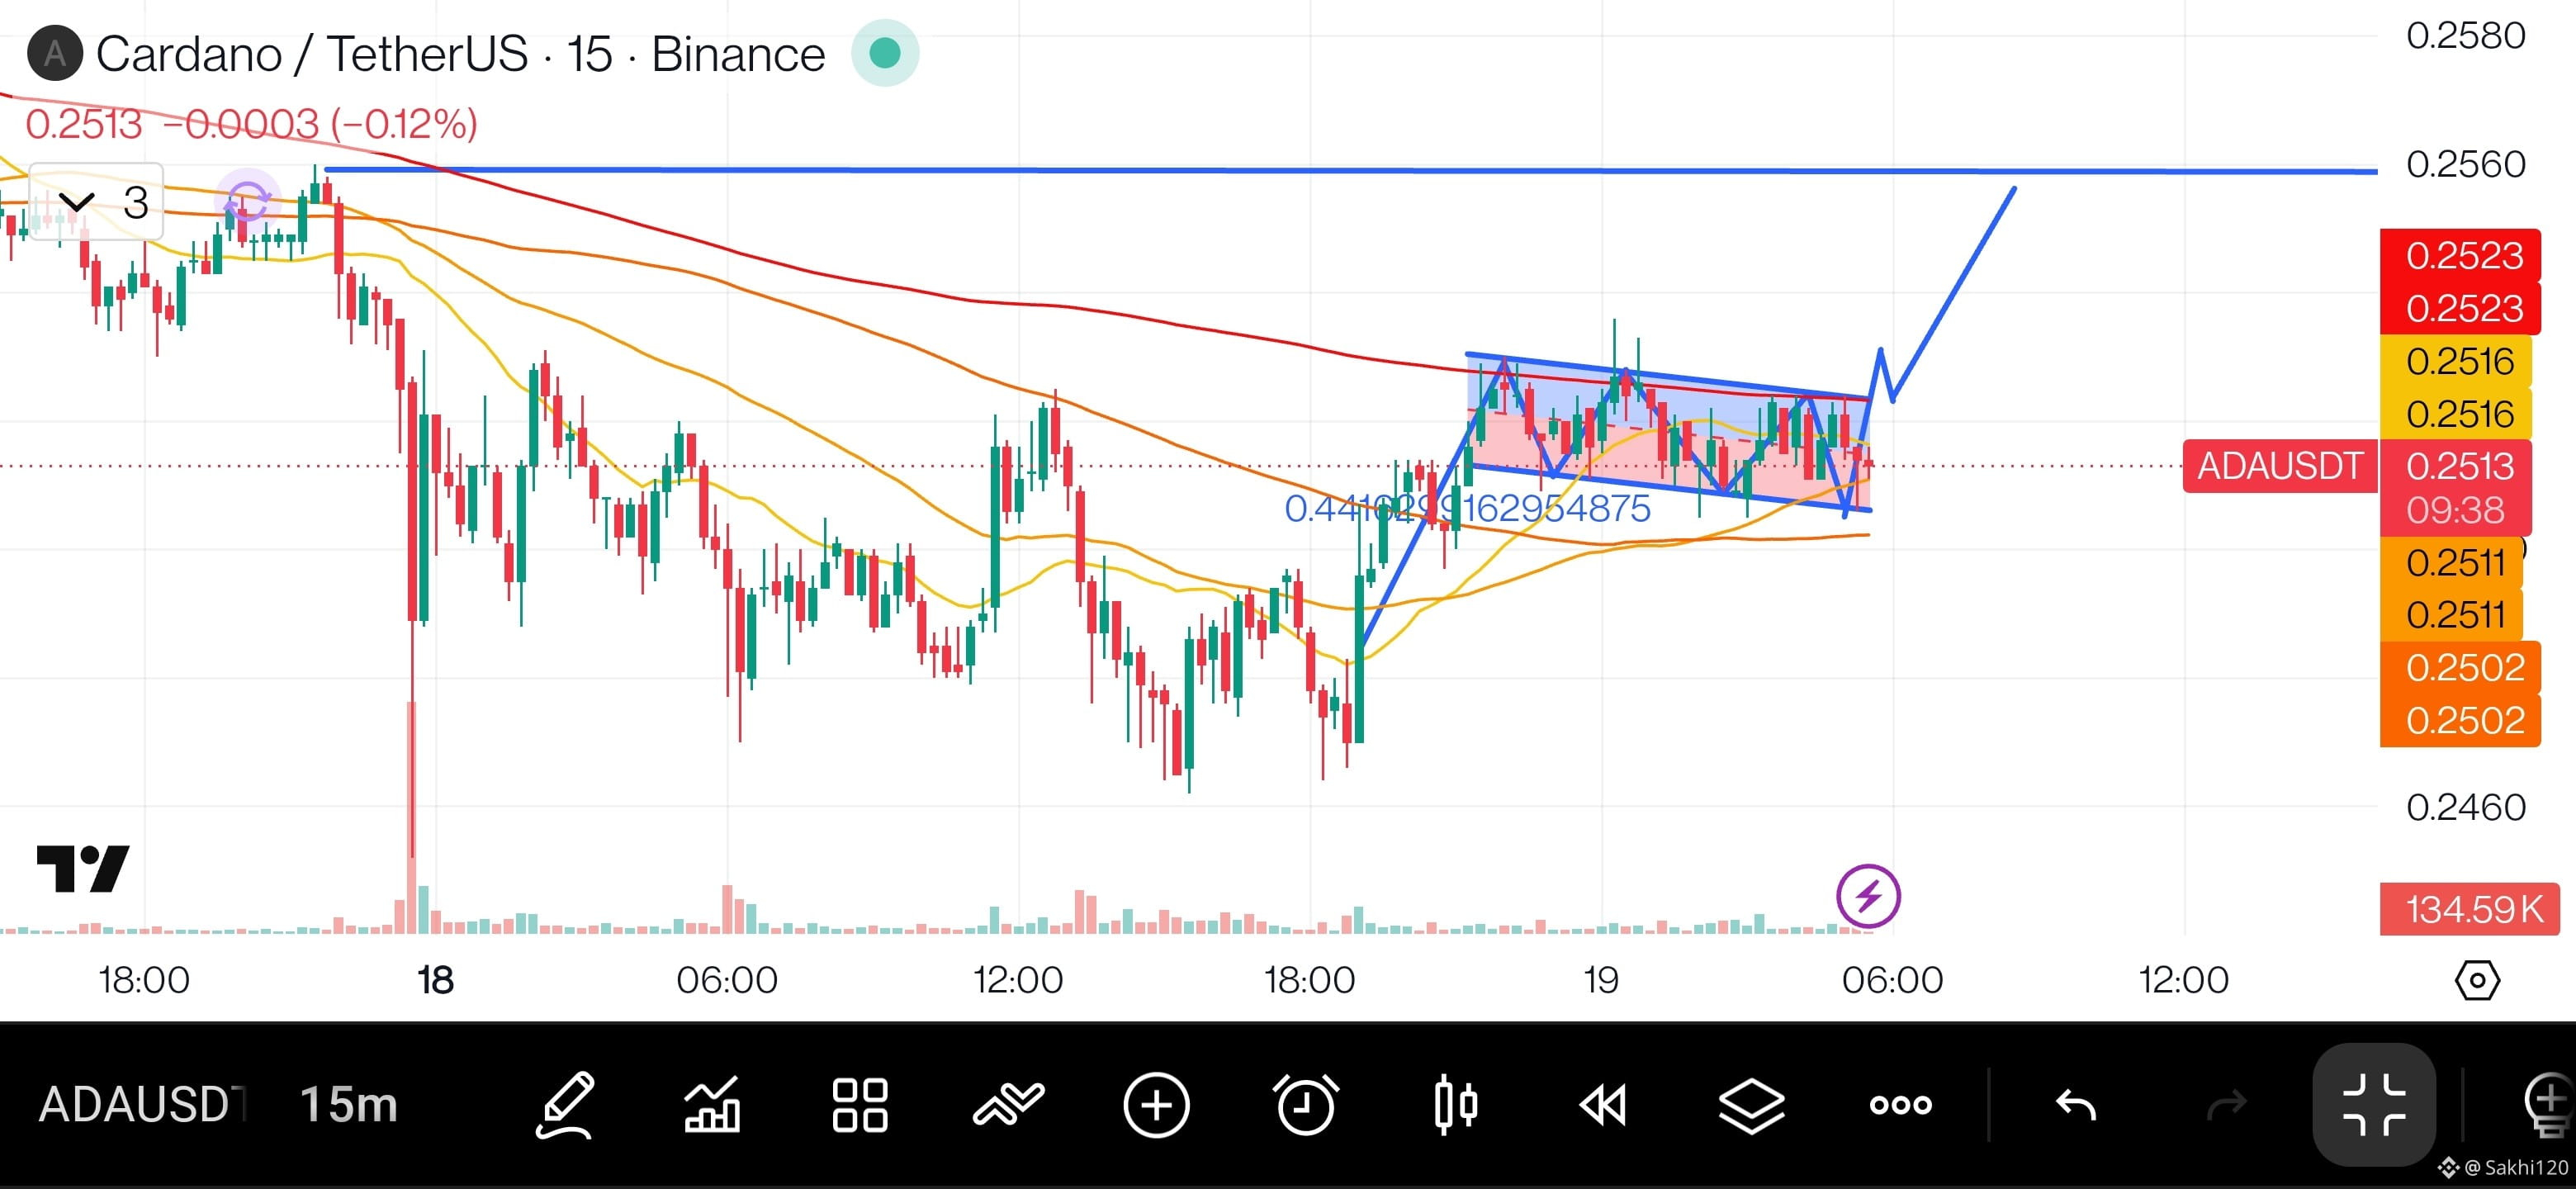This screenshot has height=1189, width=2576.
Task: Open the more options ellipsis menu
Action: click(1900, 1105)
